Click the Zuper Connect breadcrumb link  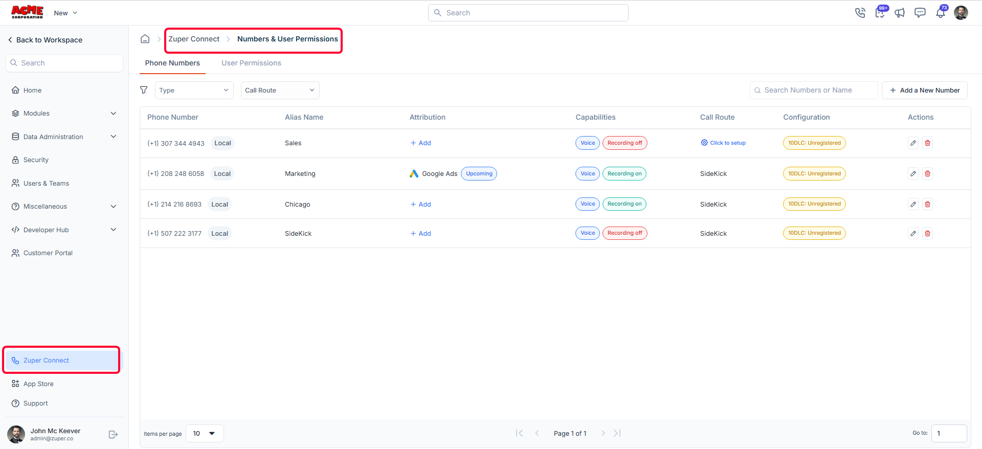(194, 39)
